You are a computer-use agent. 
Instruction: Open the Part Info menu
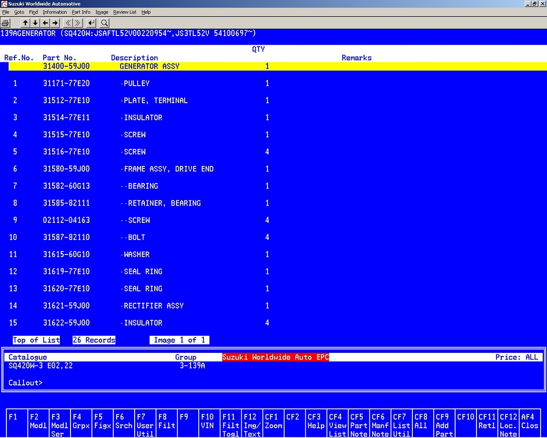(81, 12)
